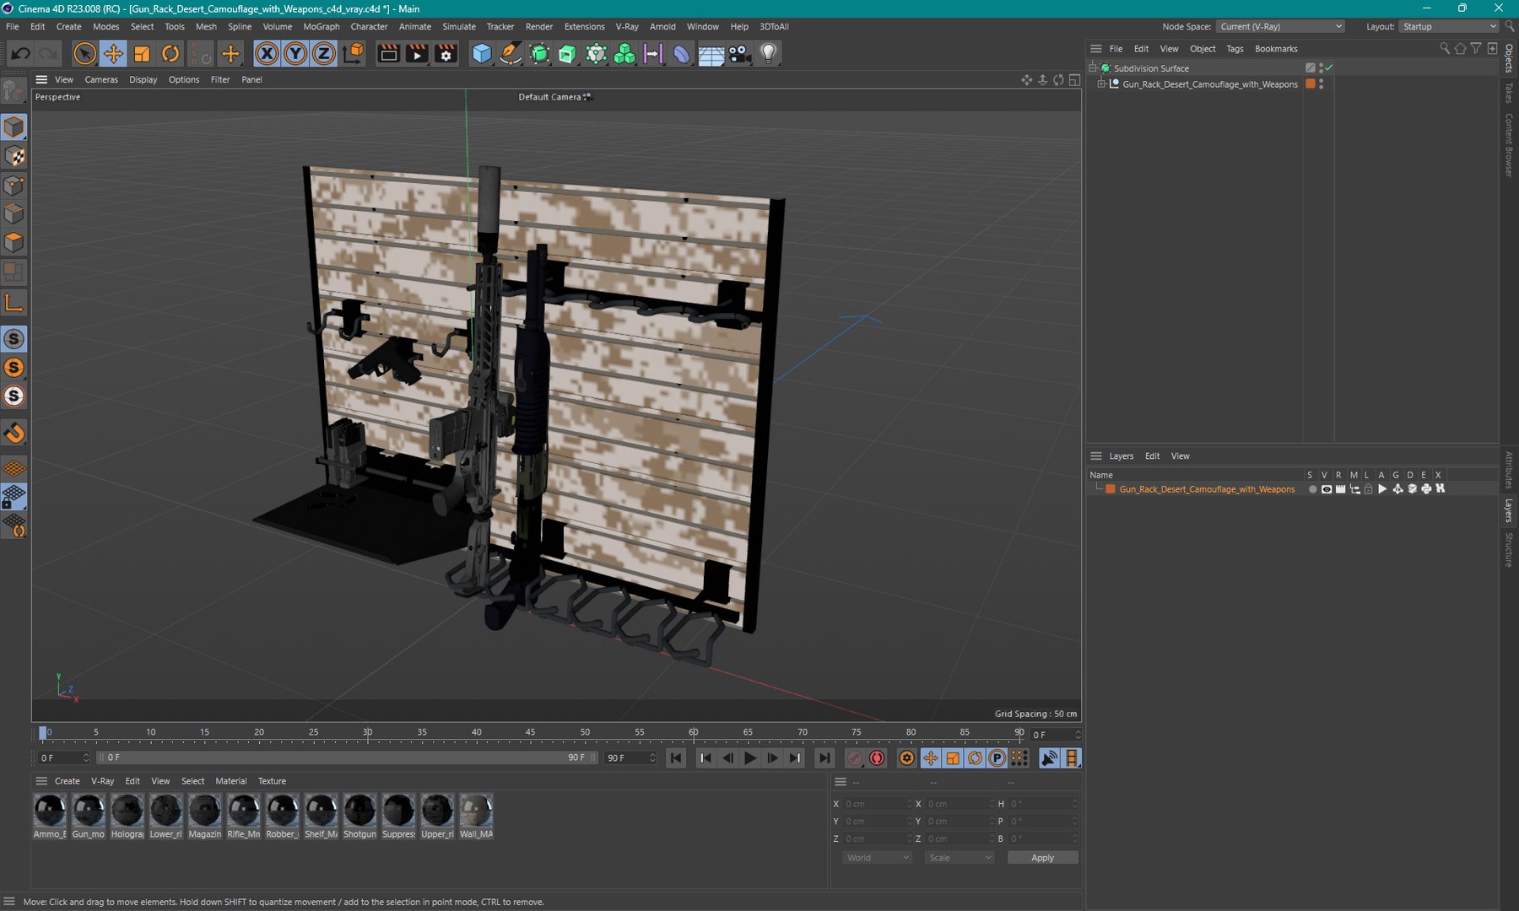Toggle Y axis lock

point(295,54)
